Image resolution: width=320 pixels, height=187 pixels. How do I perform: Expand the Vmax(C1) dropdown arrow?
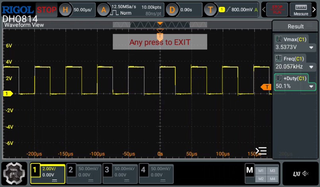point(311,48)
